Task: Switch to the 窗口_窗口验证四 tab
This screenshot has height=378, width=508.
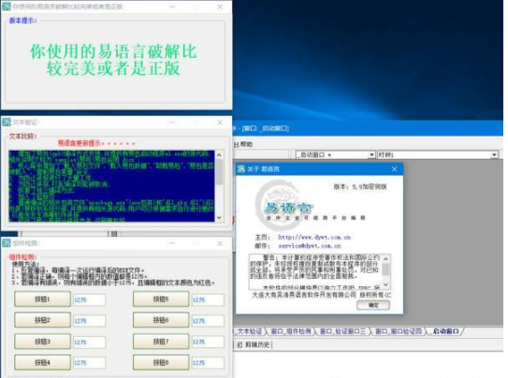Action: click(399, 331)
